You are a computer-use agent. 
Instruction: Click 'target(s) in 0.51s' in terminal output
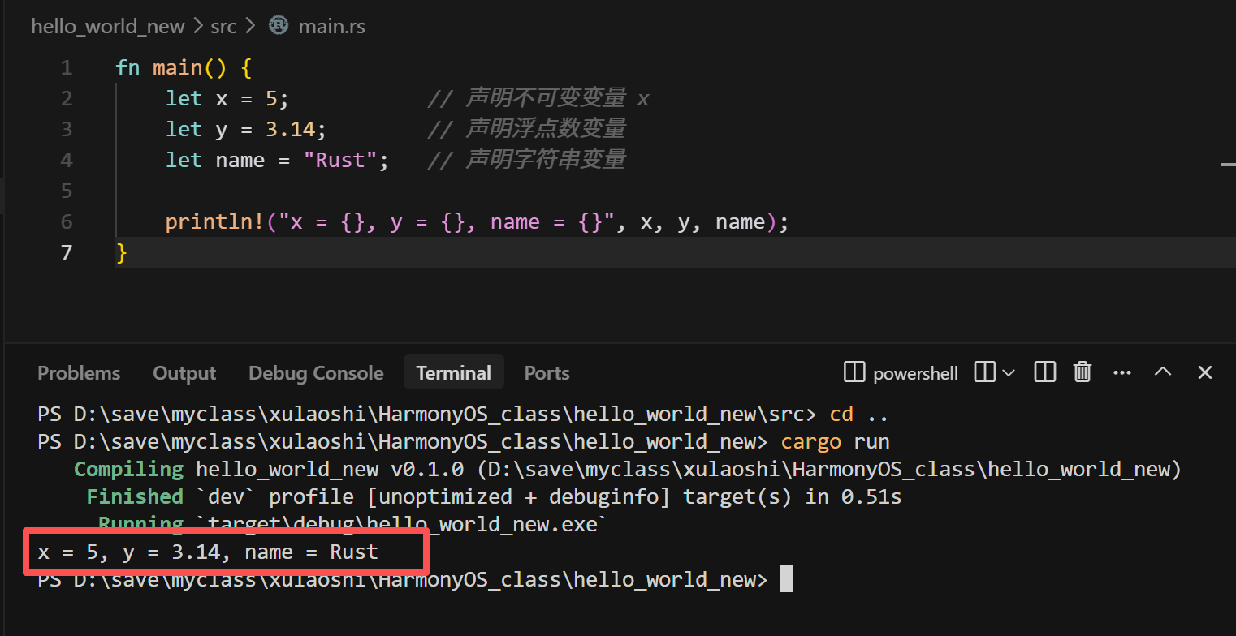pyautogui.click(x=792, y=496)
